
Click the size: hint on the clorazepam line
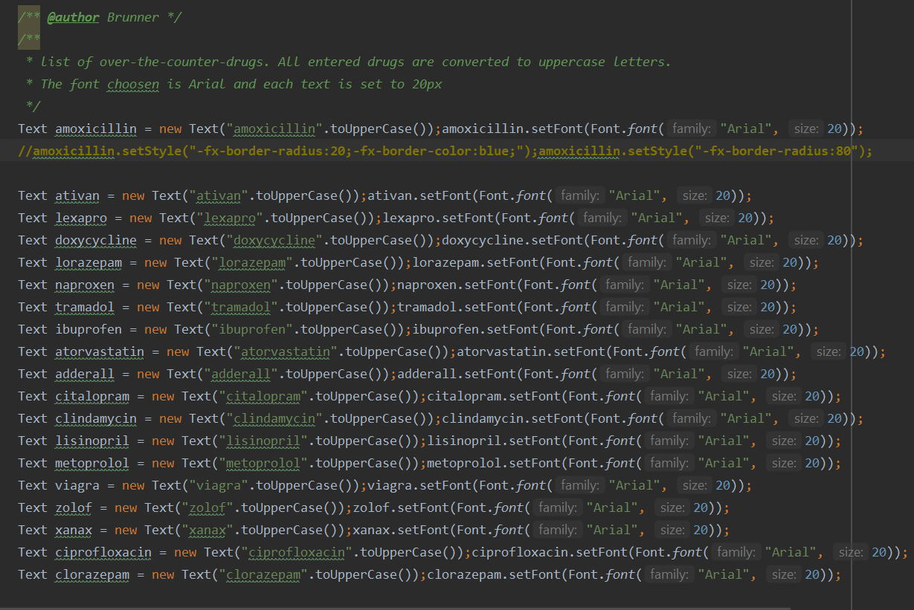coord(785,574)
